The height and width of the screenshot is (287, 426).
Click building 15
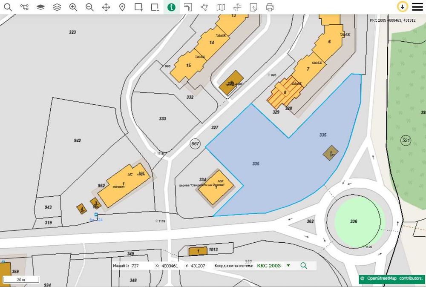click(x=189, y=66)
